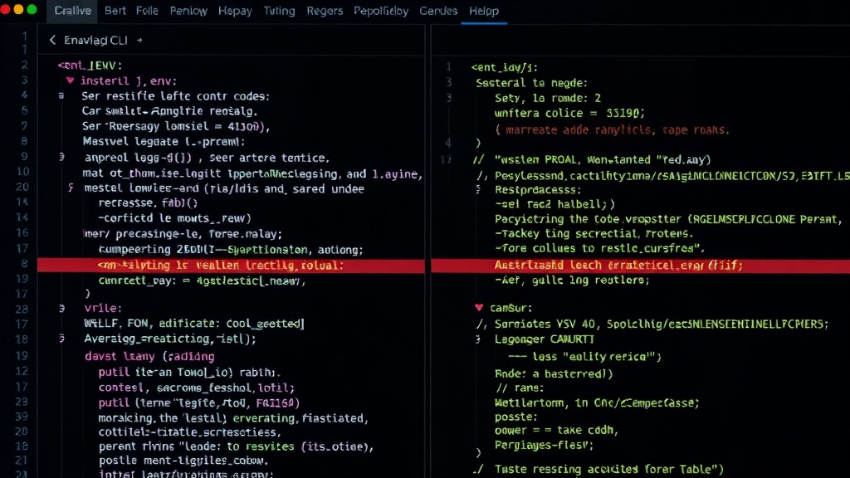
Task: Click the "Sesteral te negde:" line
Action: click(x=531, y=83)
